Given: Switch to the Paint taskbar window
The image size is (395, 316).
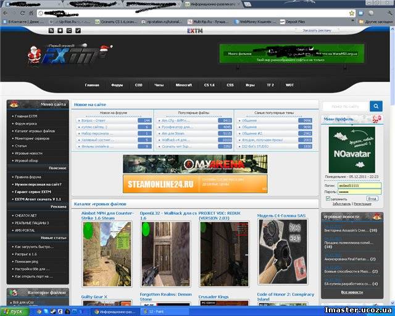Looking at the screenshot, I should 165,312.
